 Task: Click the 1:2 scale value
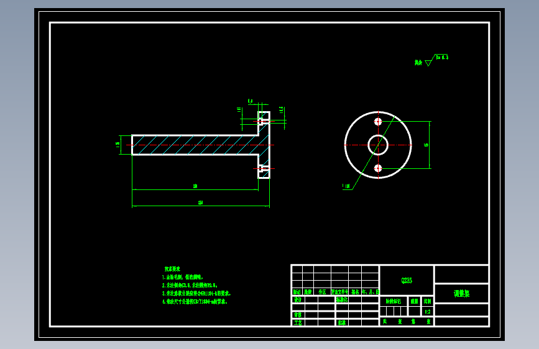tap(428, 312)
